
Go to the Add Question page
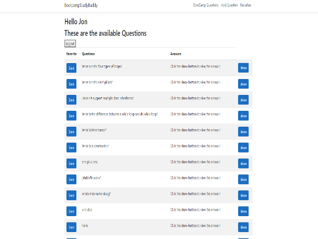click(229, 5)
